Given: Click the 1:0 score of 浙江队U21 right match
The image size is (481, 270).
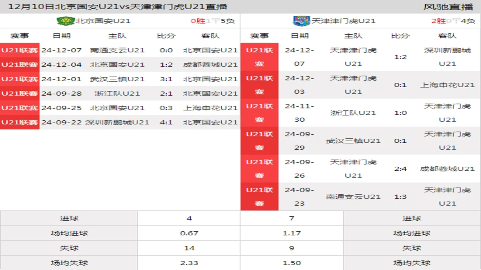Looking at the screenshot, I should [x=400, y=113].
